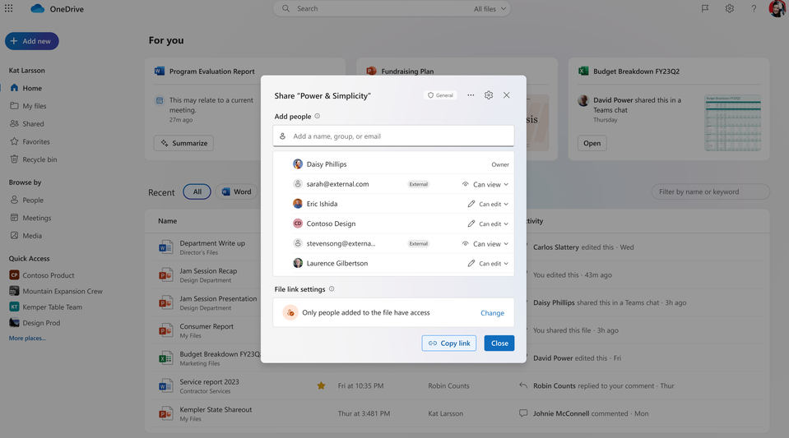Screen dimensions: 789x438
Task: Open Mountain Expansion Crew quick access
Action: click(x=55, y=291)
